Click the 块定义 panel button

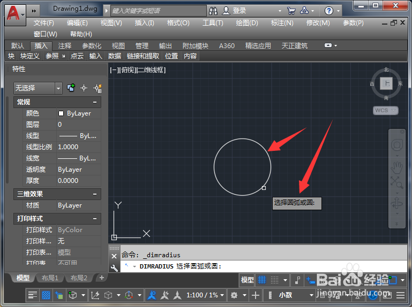[x=30, y=56]
